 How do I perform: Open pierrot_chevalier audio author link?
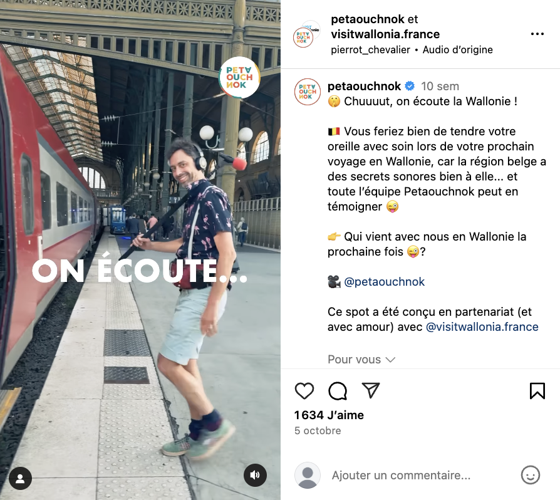coord(370,49)
